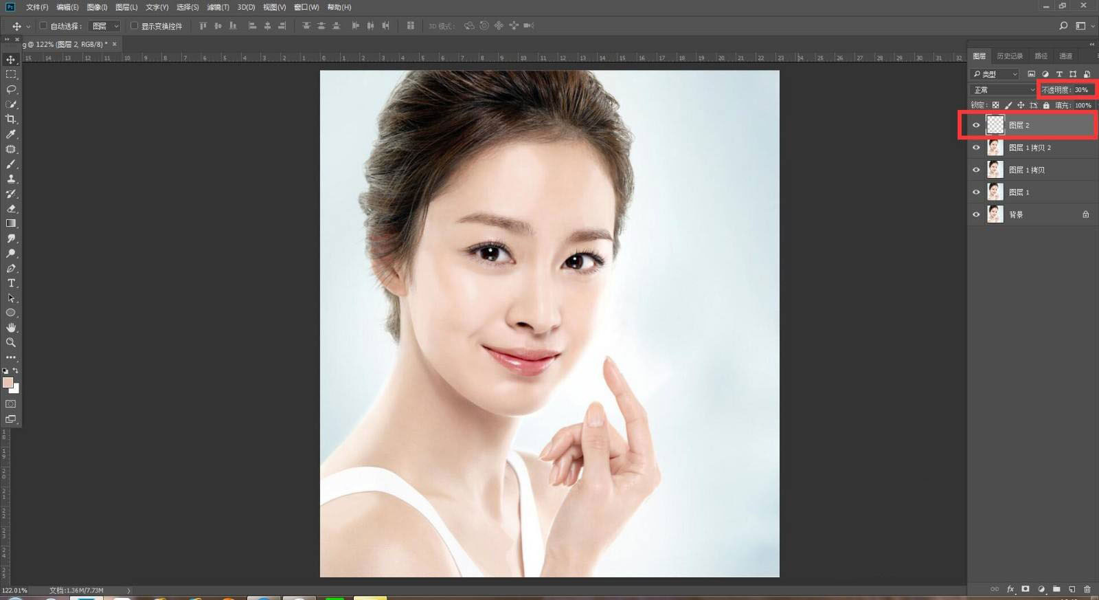Viewport: 1099px width, 600px height.
Task: Select the Horizontal Type tool
Action: click(11, 283)
